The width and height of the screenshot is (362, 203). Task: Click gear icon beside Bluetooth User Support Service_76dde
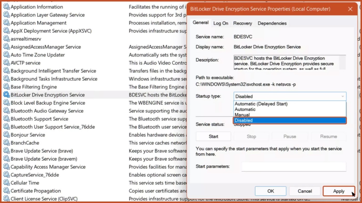(6, 127)
